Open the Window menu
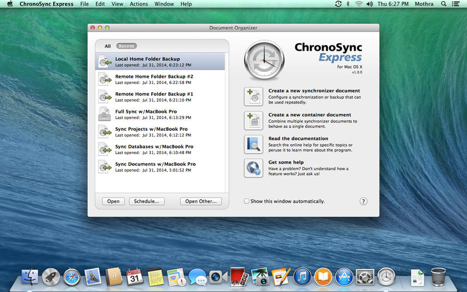467x292 pixels. click(163, 4)
